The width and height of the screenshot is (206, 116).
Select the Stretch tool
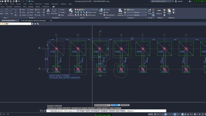pyautogui.click(x=23, y=15)
